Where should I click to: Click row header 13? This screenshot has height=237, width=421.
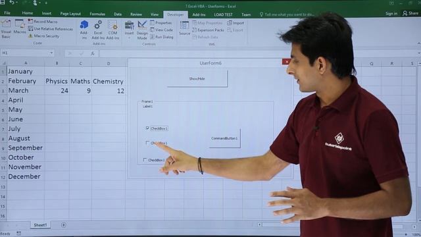click(x=3, y=187)
